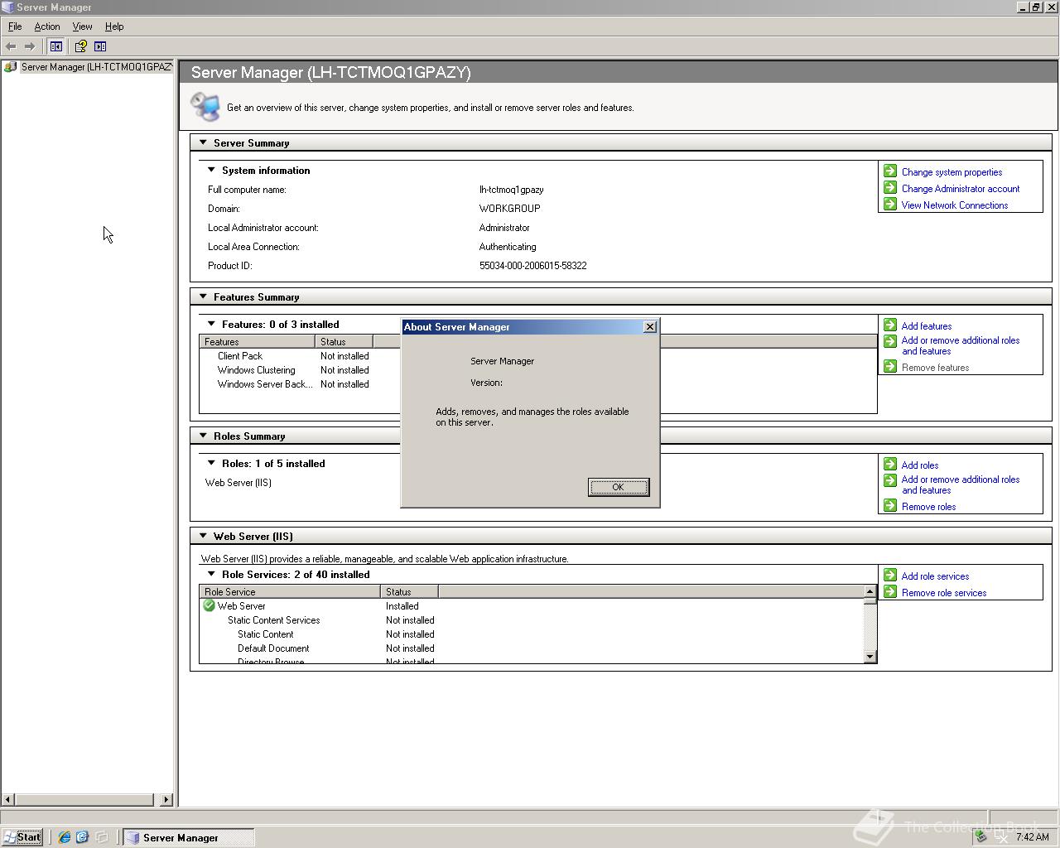Click the network disconnected tray icon
The image size is (1060, 848).
coord(1002,836)
